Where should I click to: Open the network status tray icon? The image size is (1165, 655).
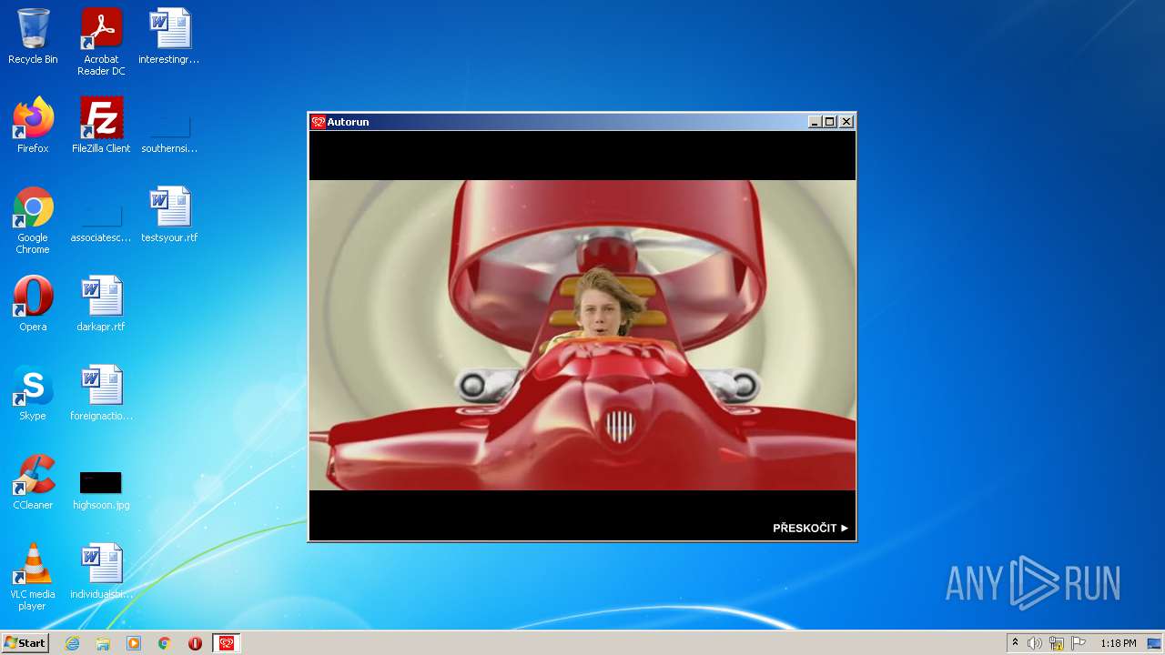1057,643
